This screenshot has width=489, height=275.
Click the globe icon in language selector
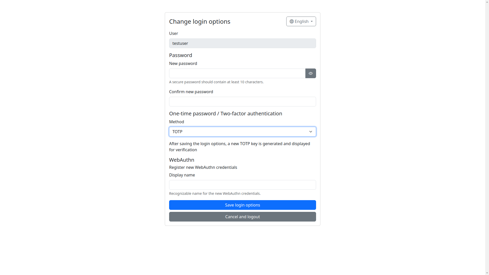pyautogui.click(x=292, y=21)
